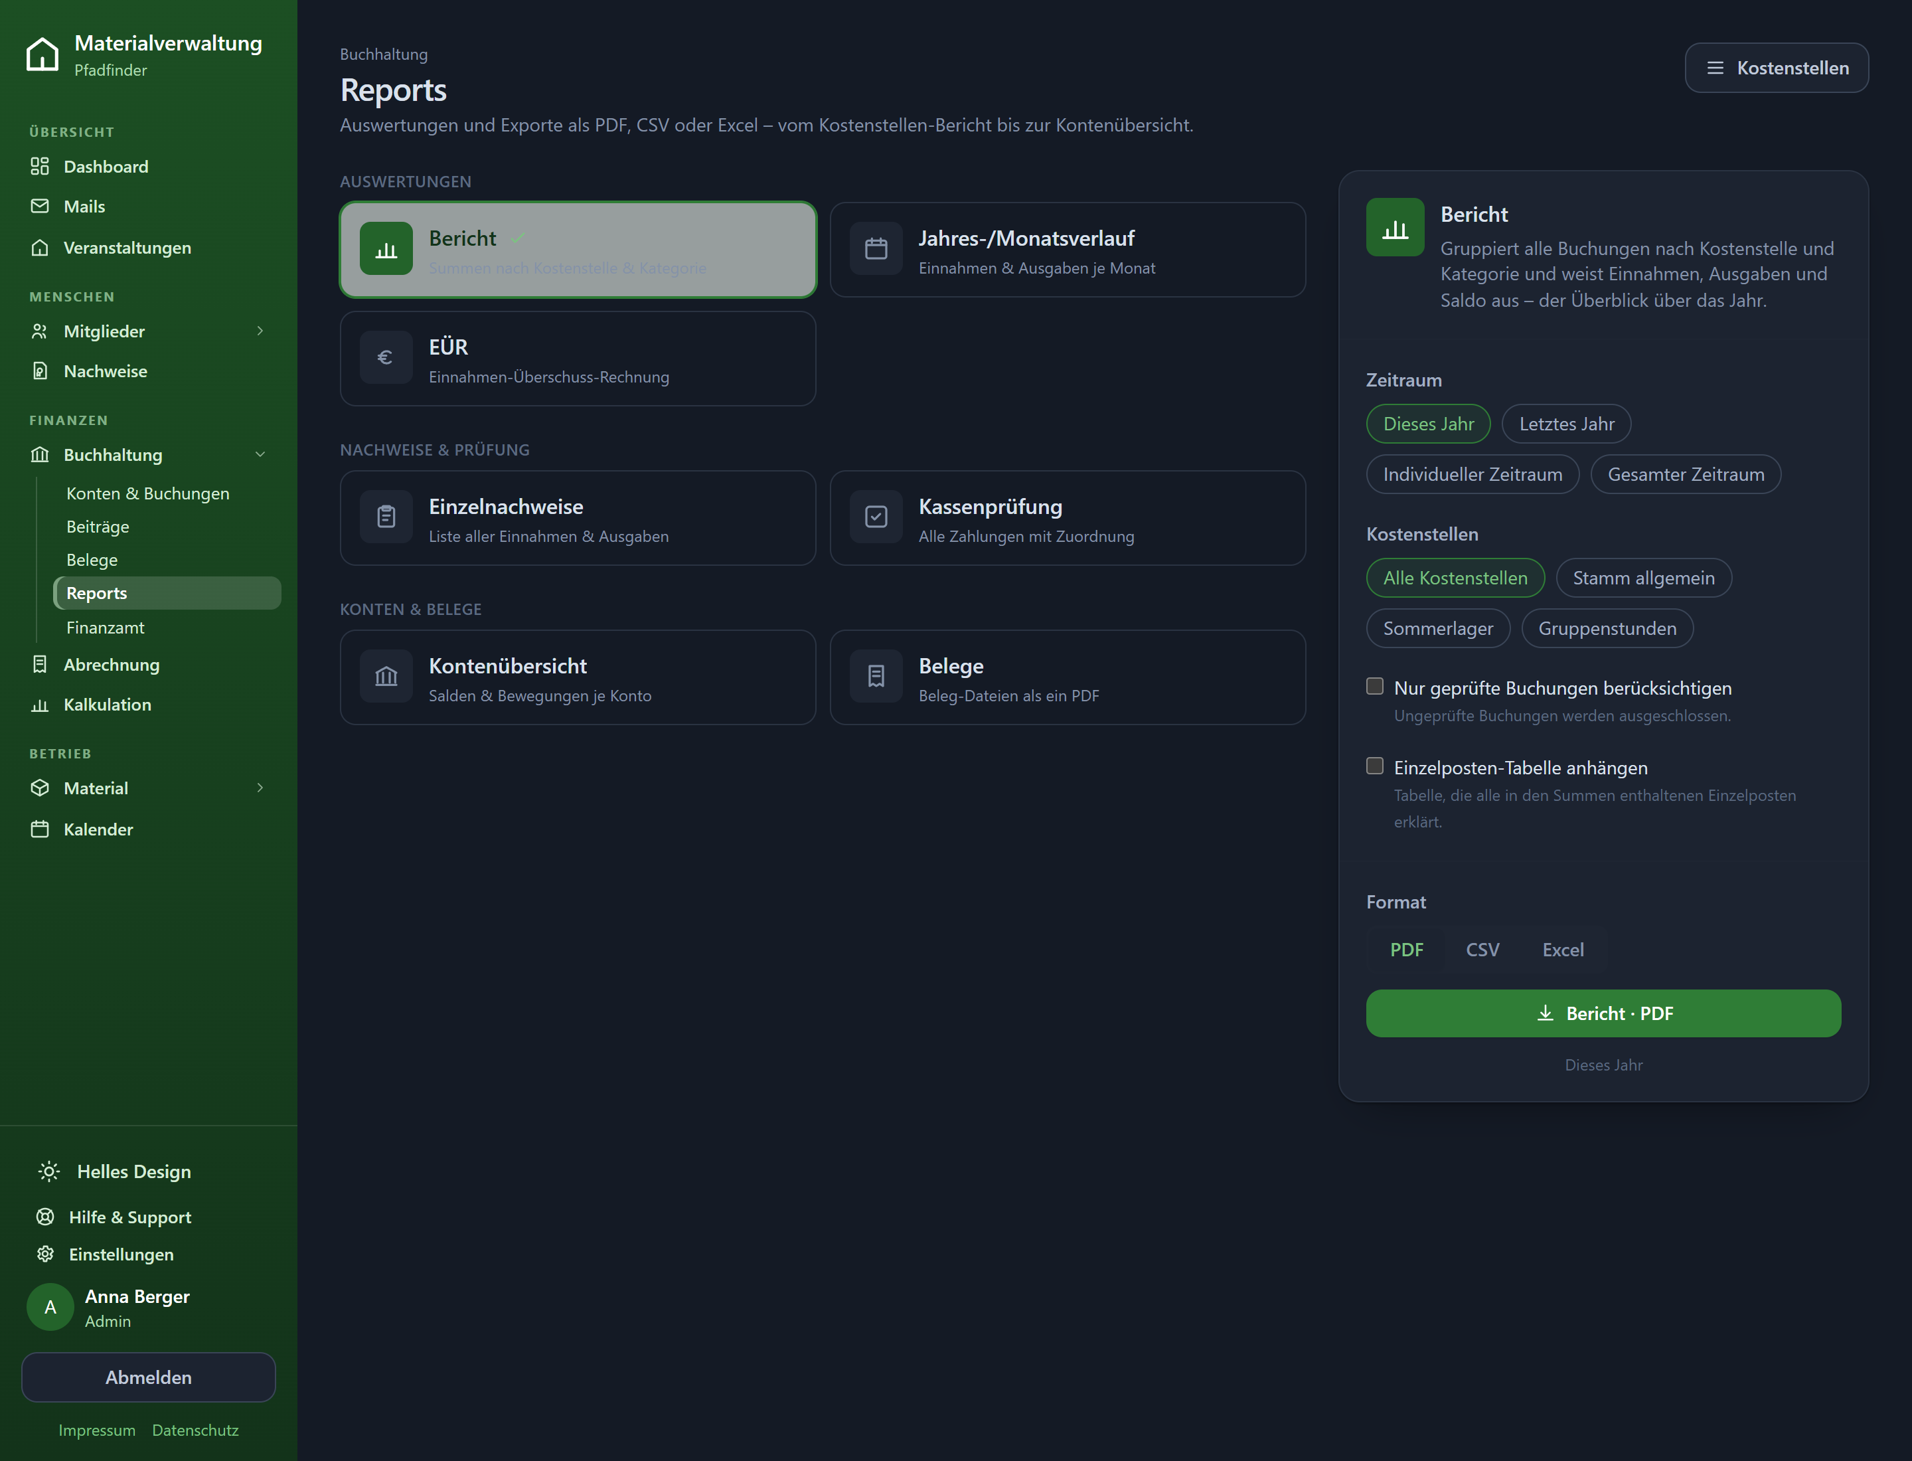Viewport: 1912px width, 1461px height.
Task: Select the Kassenprüfung checkmark icon
Action: tap(876, 517)
